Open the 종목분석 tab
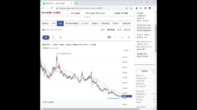 (x=95, y=23)
